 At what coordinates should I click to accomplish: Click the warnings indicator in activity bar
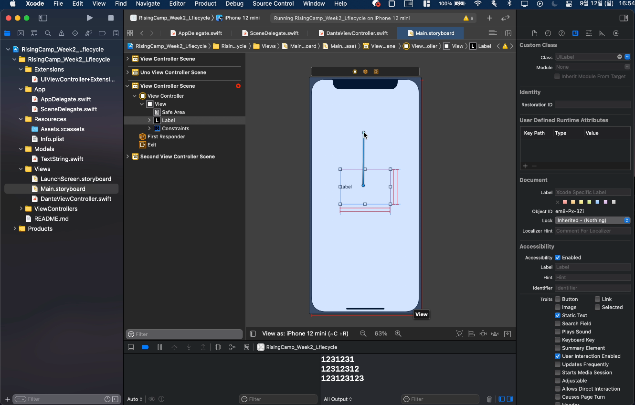468,18
